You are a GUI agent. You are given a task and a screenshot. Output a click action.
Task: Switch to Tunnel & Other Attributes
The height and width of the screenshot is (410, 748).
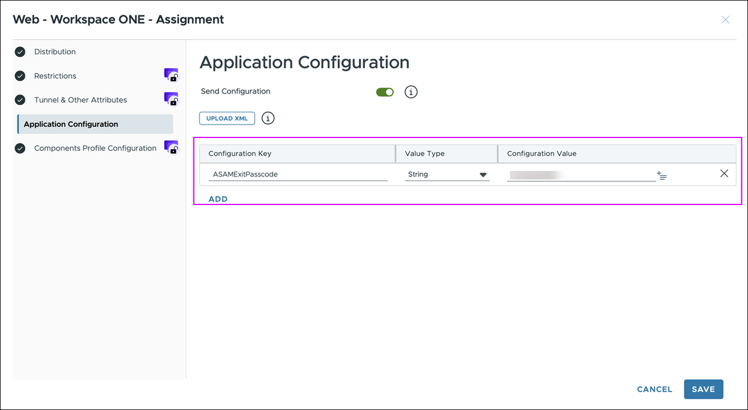pyautogui.click(x=81, y=100)
